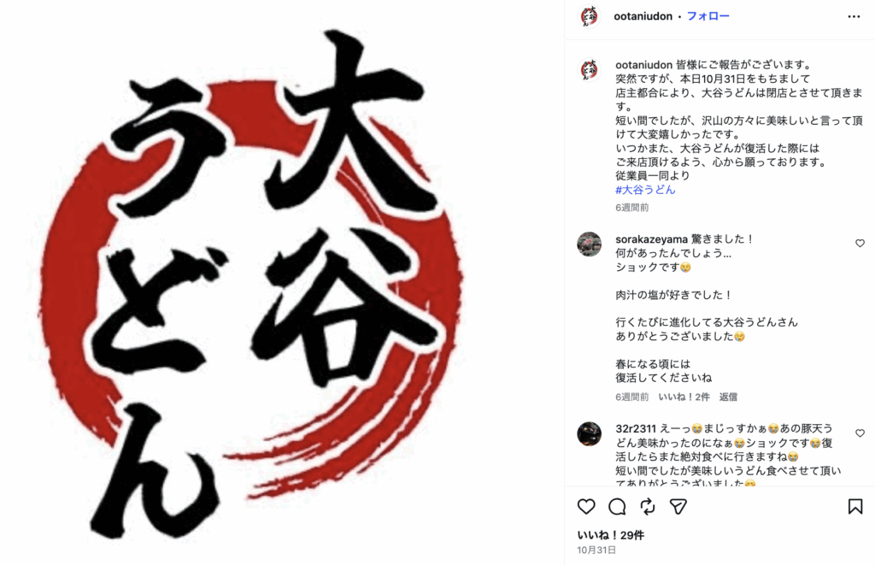Open ootaniudon profile avatar in header
Screen dimensions: 875x565
tap(589, 16)
